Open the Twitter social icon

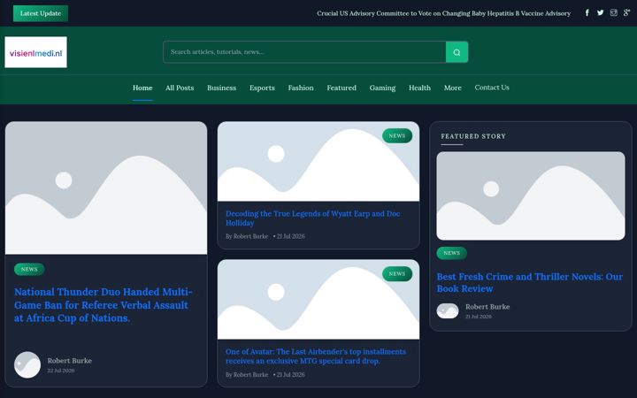pos(600,13)
